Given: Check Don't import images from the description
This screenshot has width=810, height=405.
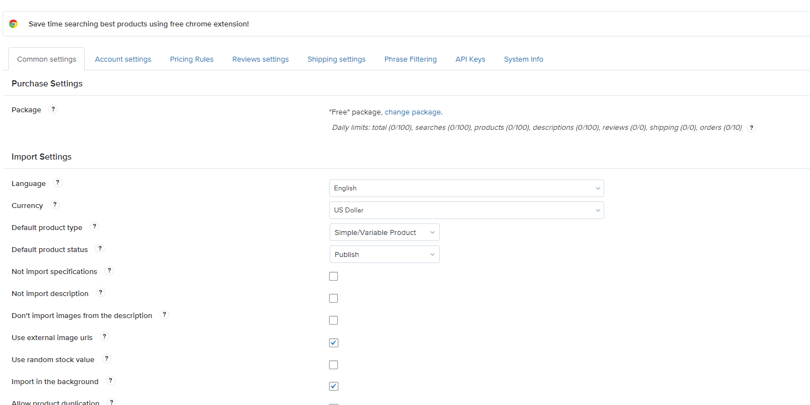Looking at the screenshot, I should tap(333, 320).
